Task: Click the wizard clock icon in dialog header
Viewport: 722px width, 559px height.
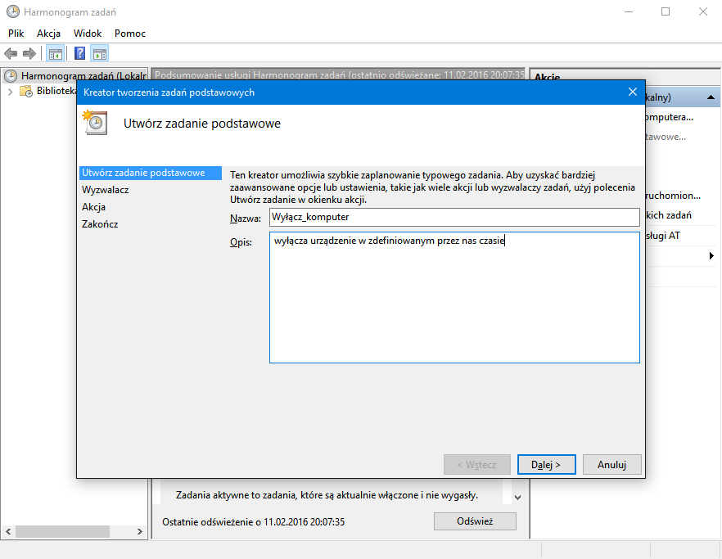Action: coord(94,123)
